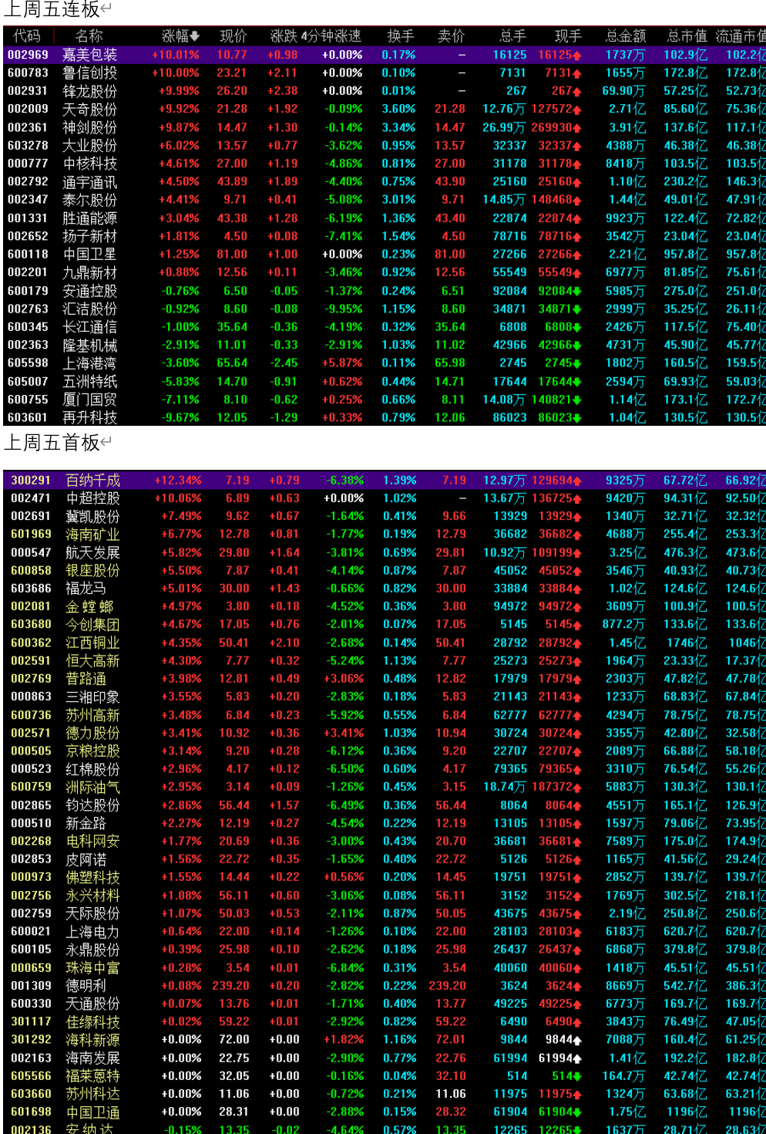Select stock 海科新源
This screenshot has height=1134, width=766.
tap(93, 1039)
